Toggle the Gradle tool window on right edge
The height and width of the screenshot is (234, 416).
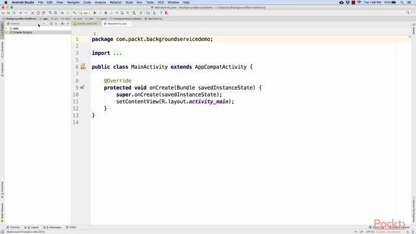413,29
